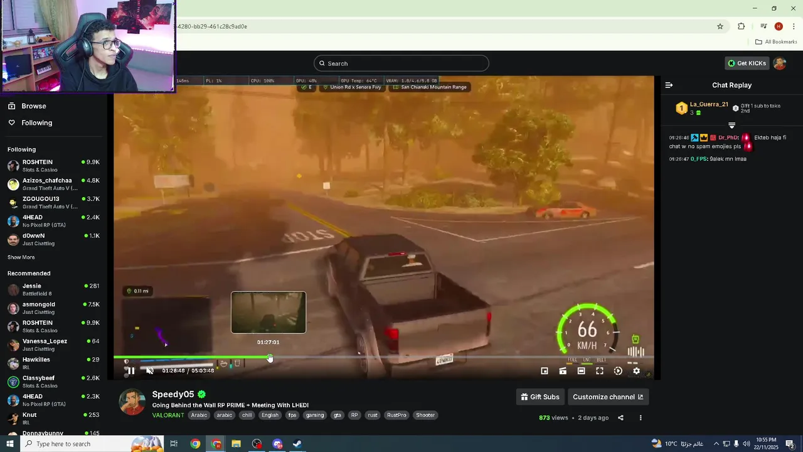The width and height of the screenshot is (803, 452).
Task: Open playback speed control
Action: tap(618, 371)
